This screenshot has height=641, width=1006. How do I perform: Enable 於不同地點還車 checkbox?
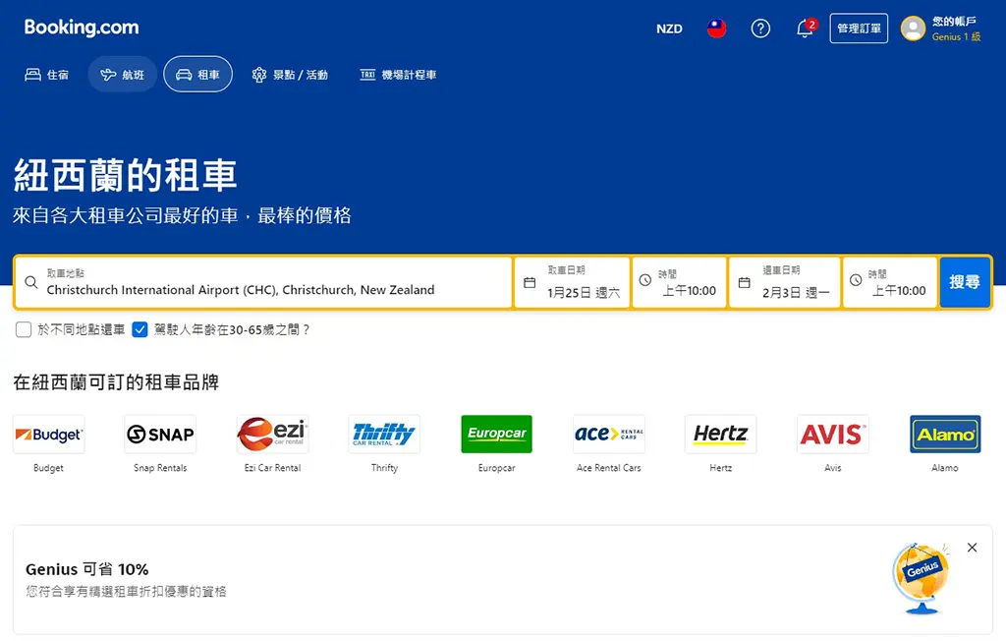click(24, 329)
